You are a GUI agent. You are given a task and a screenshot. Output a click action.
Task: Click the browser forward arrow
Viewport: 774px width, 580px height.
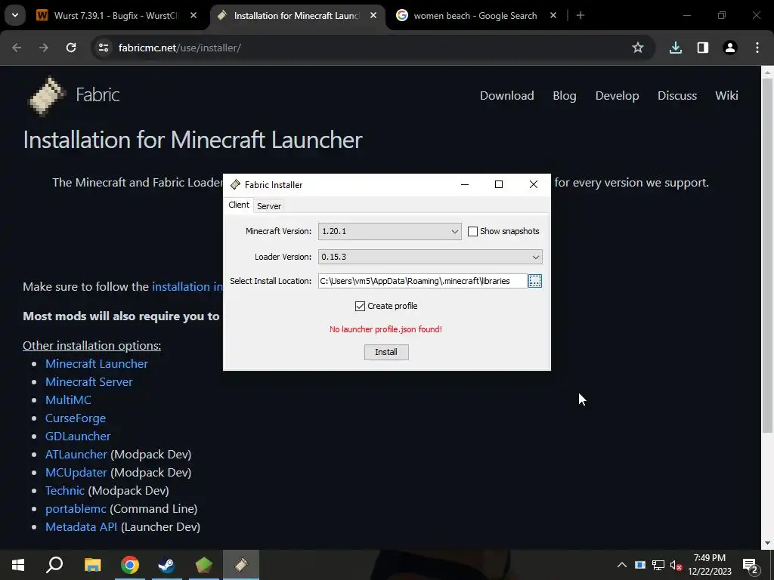tap(44, 48)
